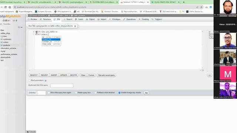Click Get auto-saved query button
Viewport: 237px width, 133px height.
tap(107, 75)
